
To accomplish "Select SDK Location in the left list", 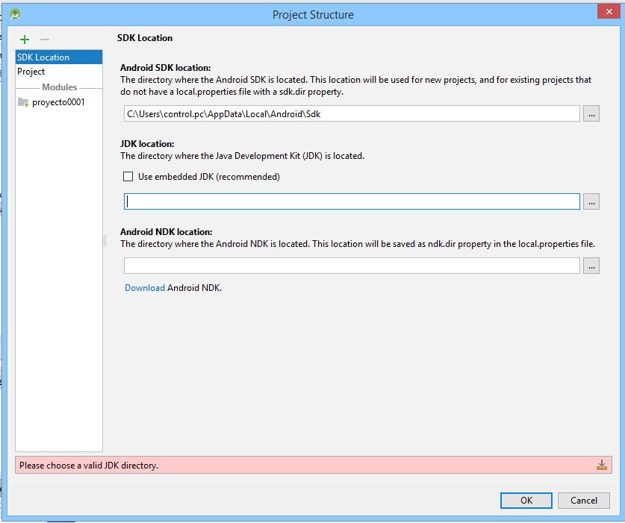I will point(43,57).
